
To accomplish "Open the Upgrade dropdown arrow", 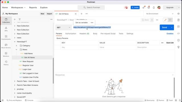I will 179,8.
